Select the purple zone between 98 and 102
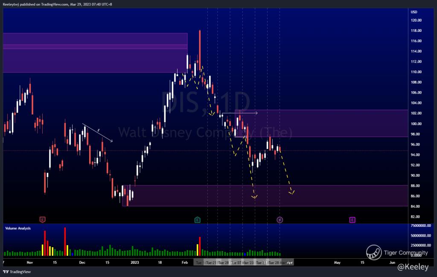 tap(321, 123)
